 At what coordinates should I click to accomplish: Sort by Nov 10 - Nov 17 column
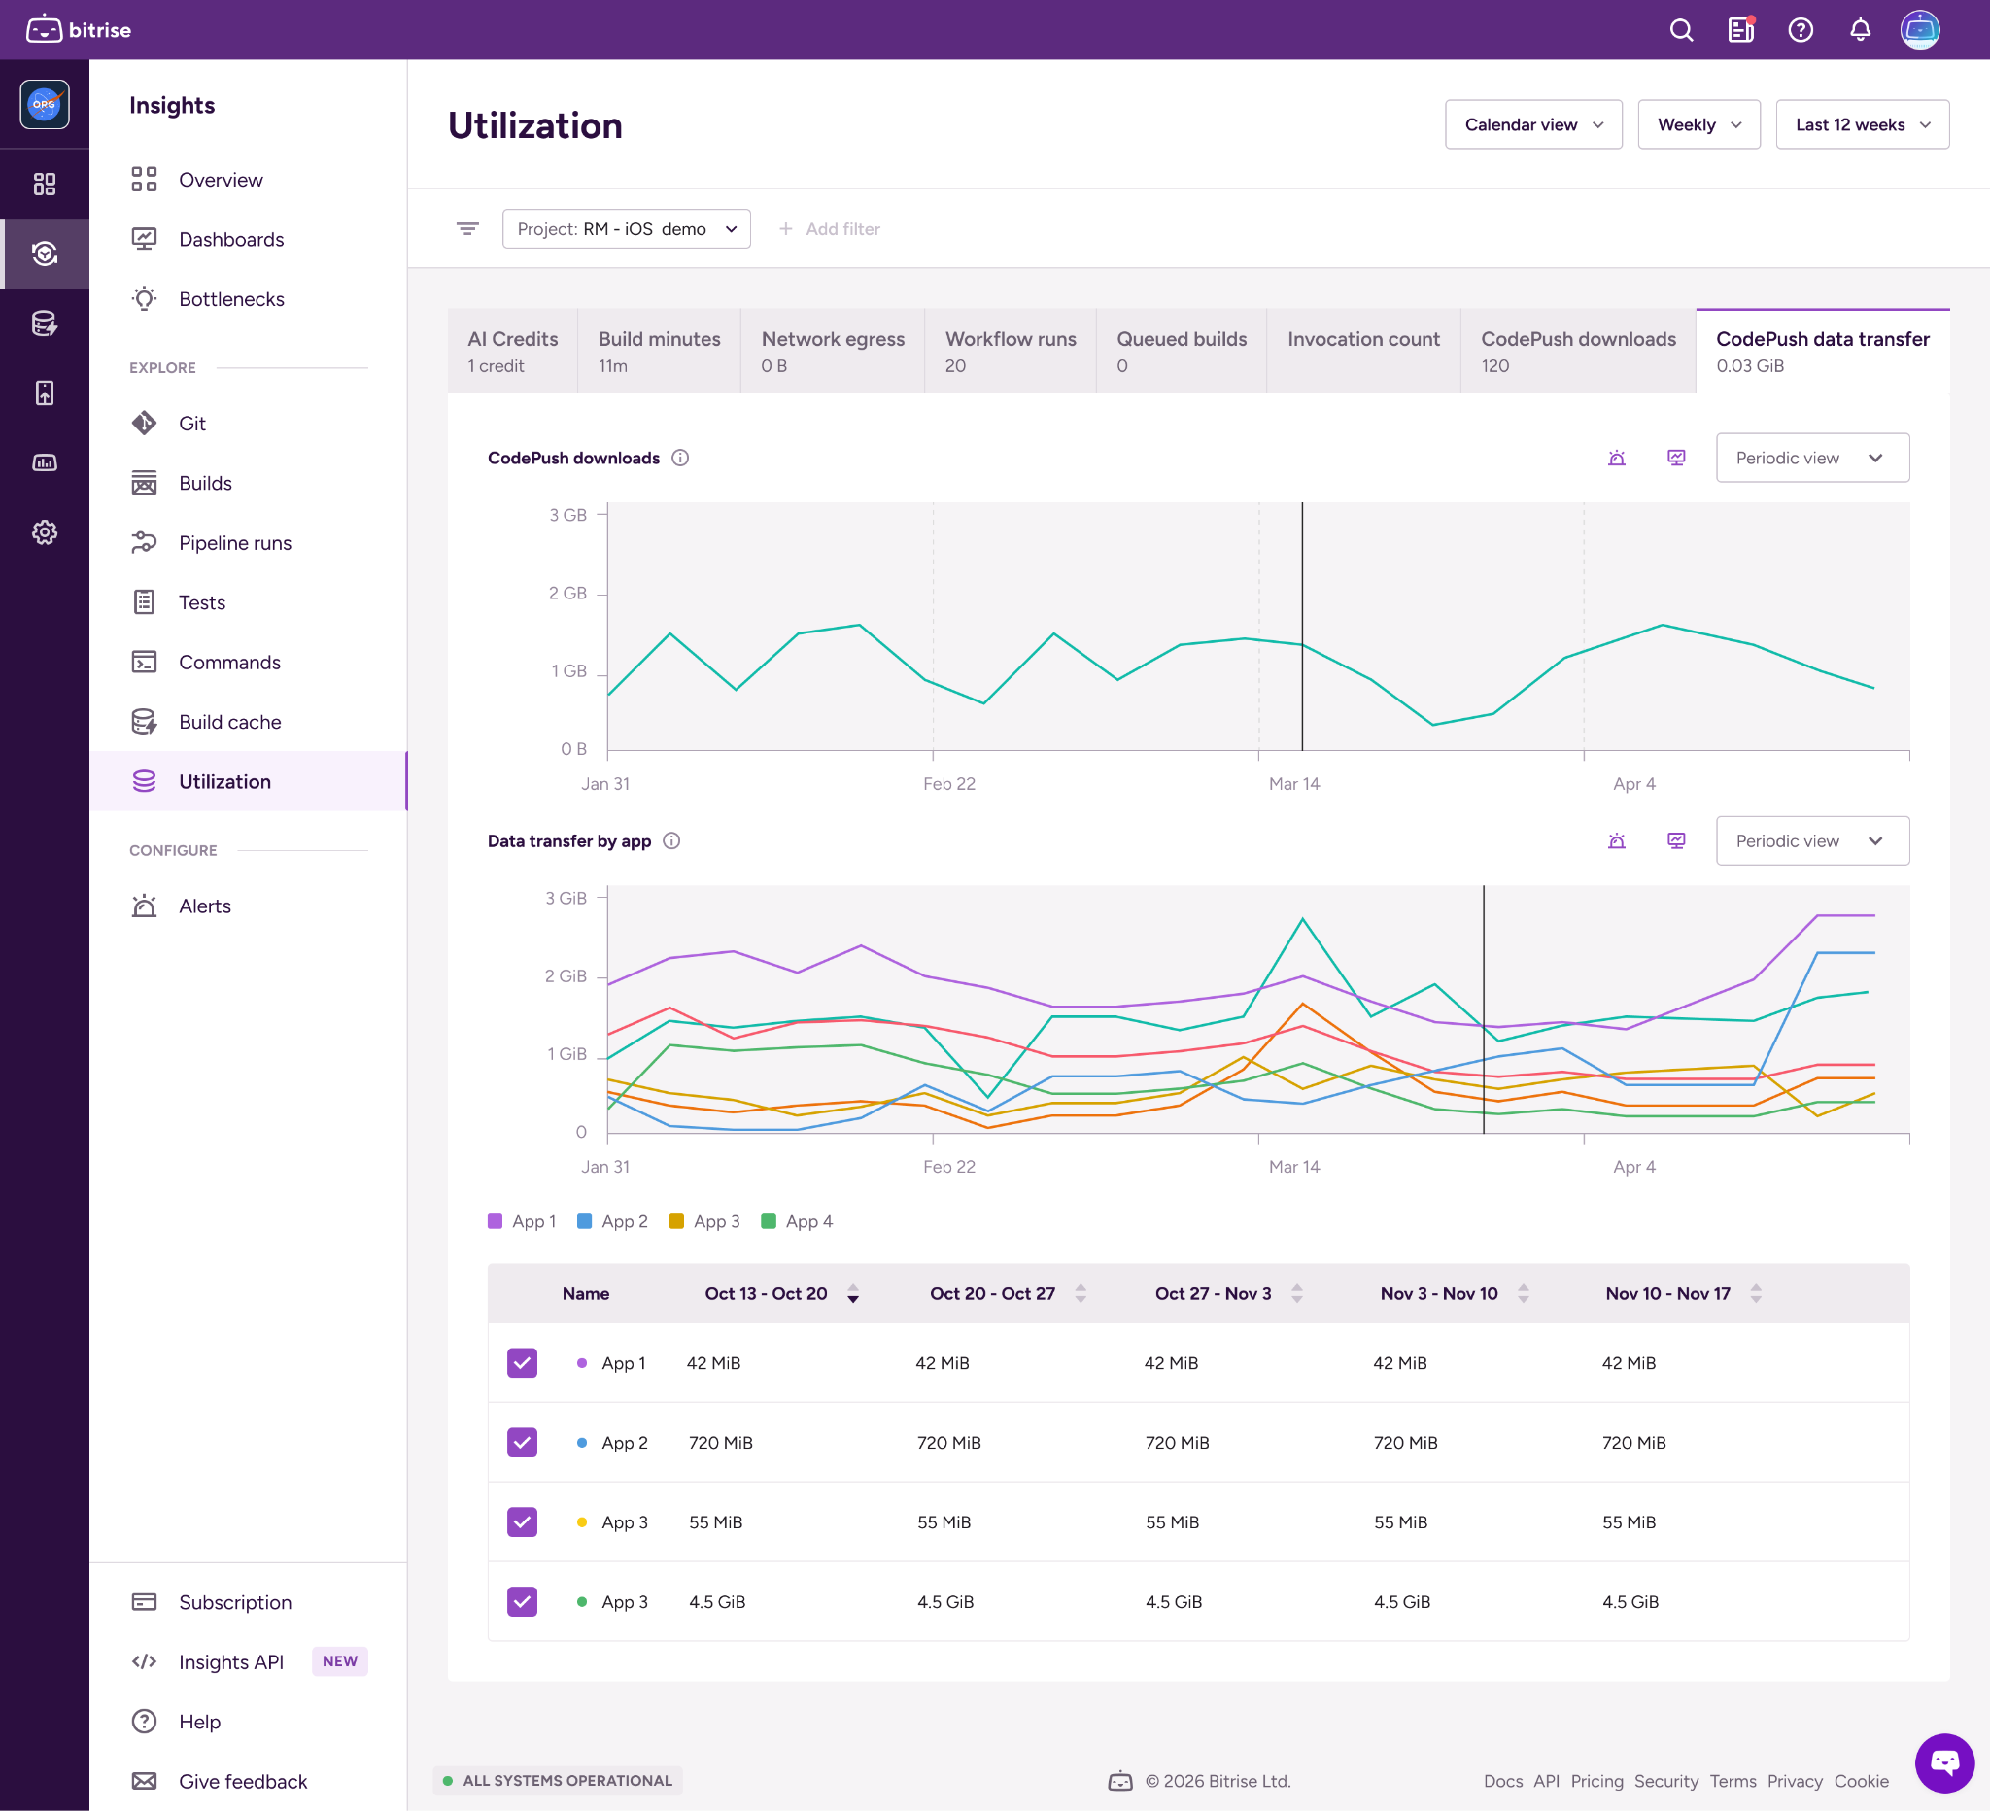(1756, 1294)
